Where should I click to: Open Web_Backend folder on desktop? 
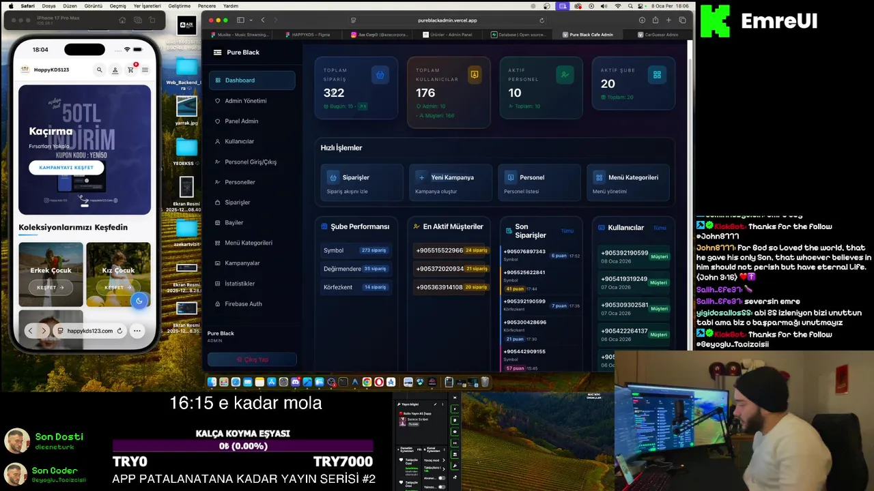(x=186, y=74)
